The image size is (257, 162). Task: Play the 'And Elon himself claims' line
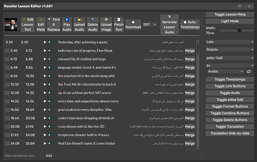pyautogui.click(x=45, y=143)
